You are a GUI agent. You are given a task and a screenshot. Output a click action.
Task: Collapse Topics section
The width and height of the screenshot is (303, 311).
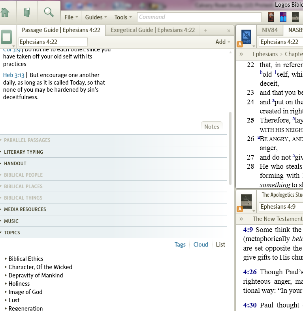point(113,232)
